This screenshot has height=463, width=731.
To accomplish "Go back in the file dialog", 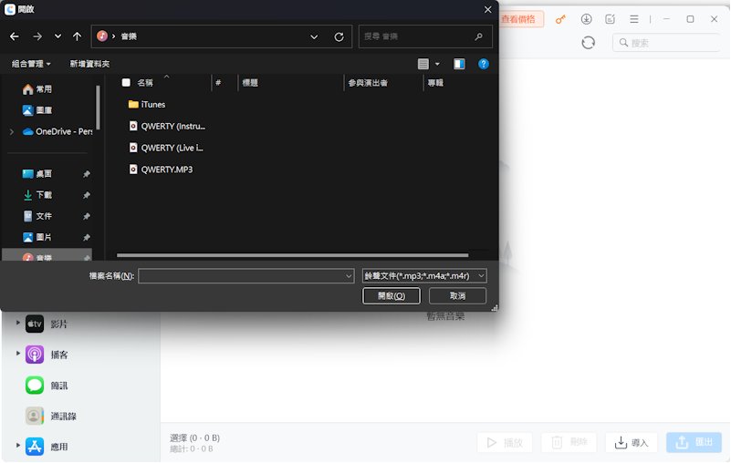I will (15, 36).
